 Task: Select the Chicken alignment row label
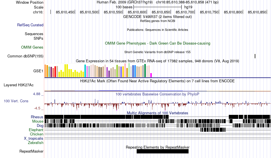point(37,134)
